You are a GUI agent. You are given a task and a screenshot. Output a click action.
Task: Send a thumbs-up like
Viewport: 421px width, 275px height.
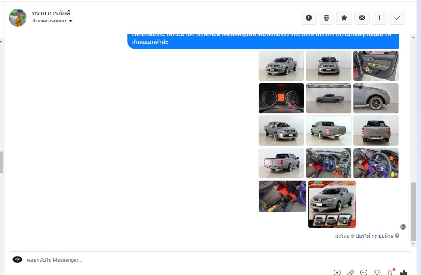(x=404, y=273)
